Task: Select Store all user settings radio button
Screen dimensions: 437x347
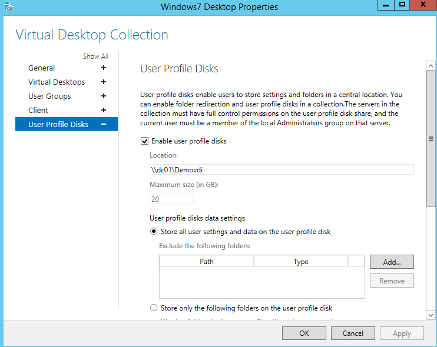Action: 154,232
